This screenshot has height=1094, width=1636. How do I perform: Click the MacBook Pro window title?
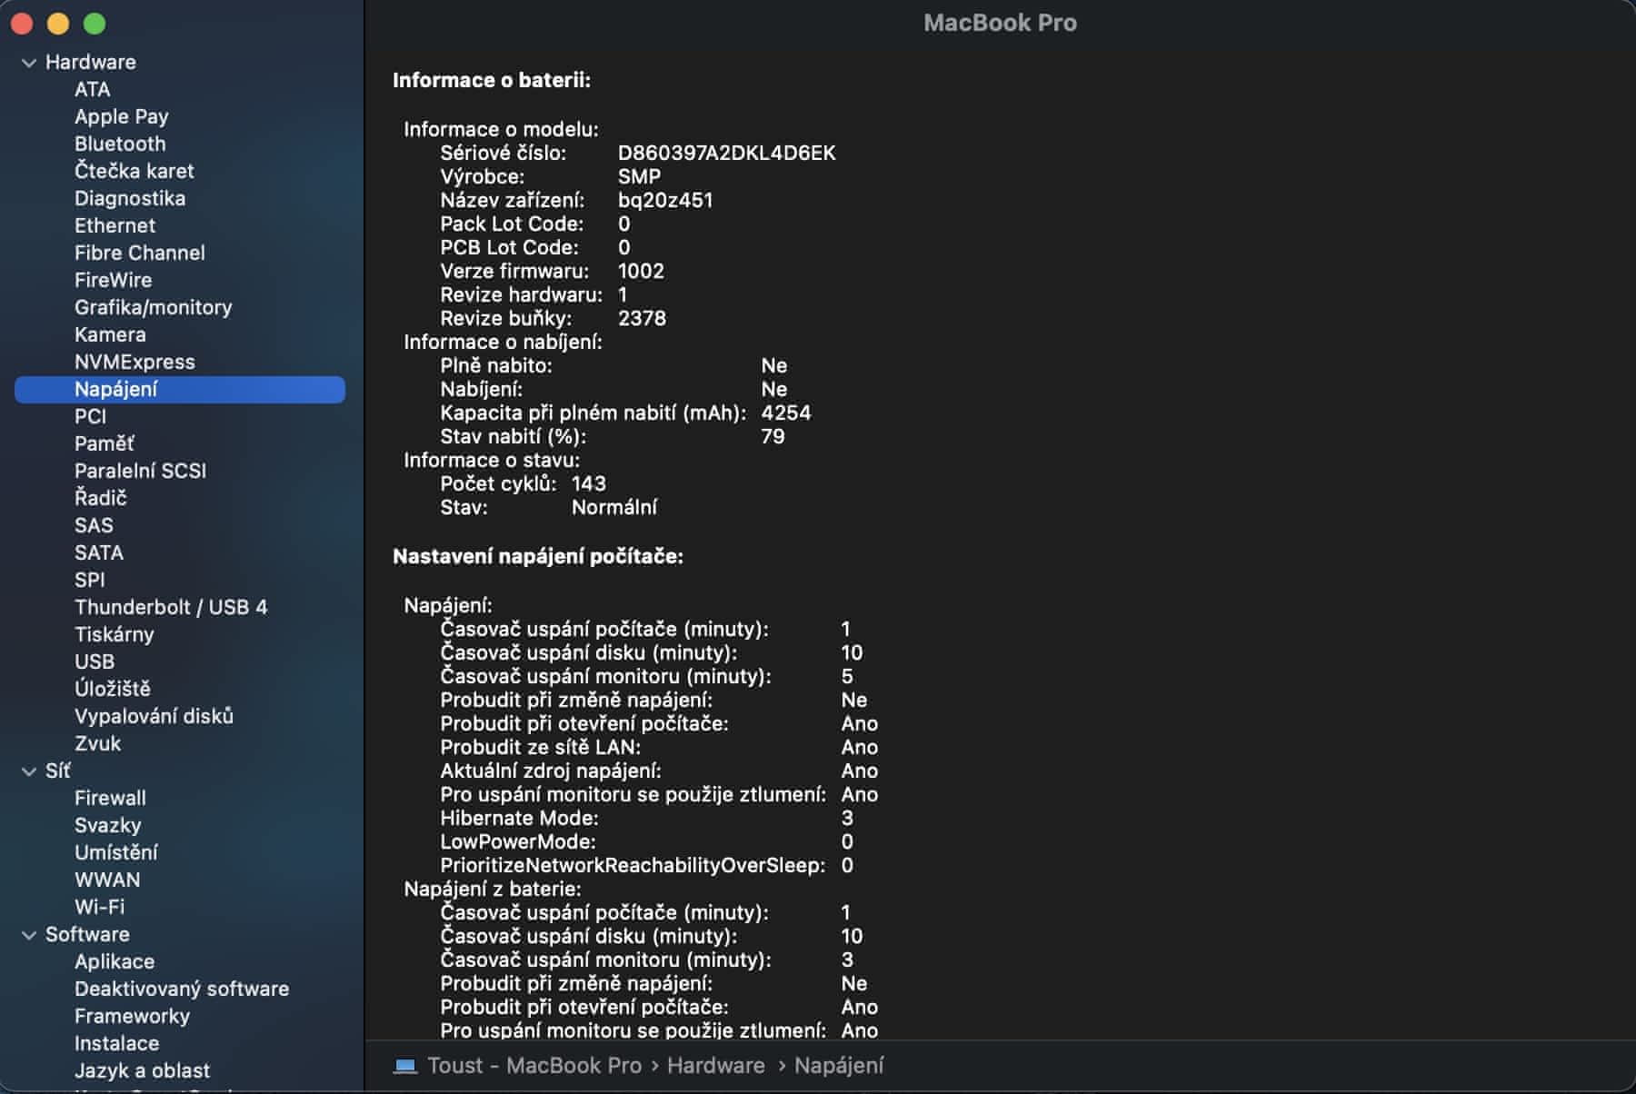click(1000, 23)
